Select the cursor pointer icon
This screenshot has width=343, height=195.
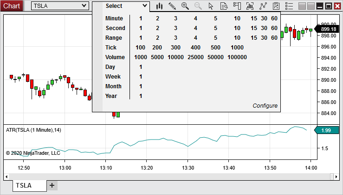[x=211, y=6]
